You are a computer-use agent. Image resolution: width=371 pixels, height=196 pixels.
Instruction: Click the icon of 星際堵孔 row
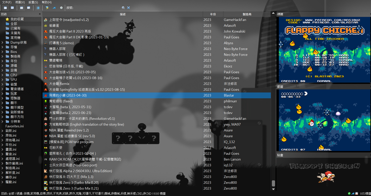[x=45, y=153]
